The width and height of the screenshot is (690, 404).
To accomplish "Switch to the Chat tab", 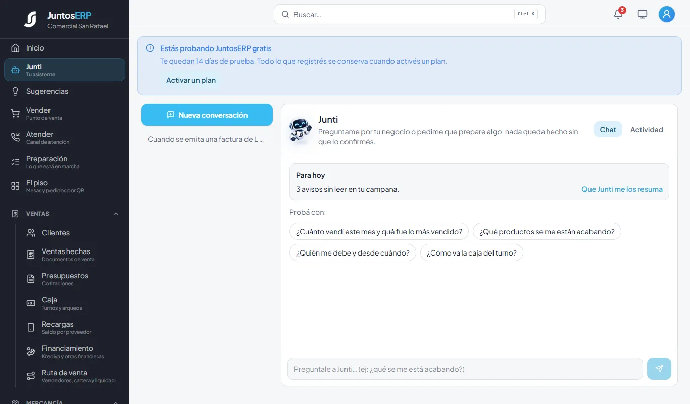I will 608,130.
